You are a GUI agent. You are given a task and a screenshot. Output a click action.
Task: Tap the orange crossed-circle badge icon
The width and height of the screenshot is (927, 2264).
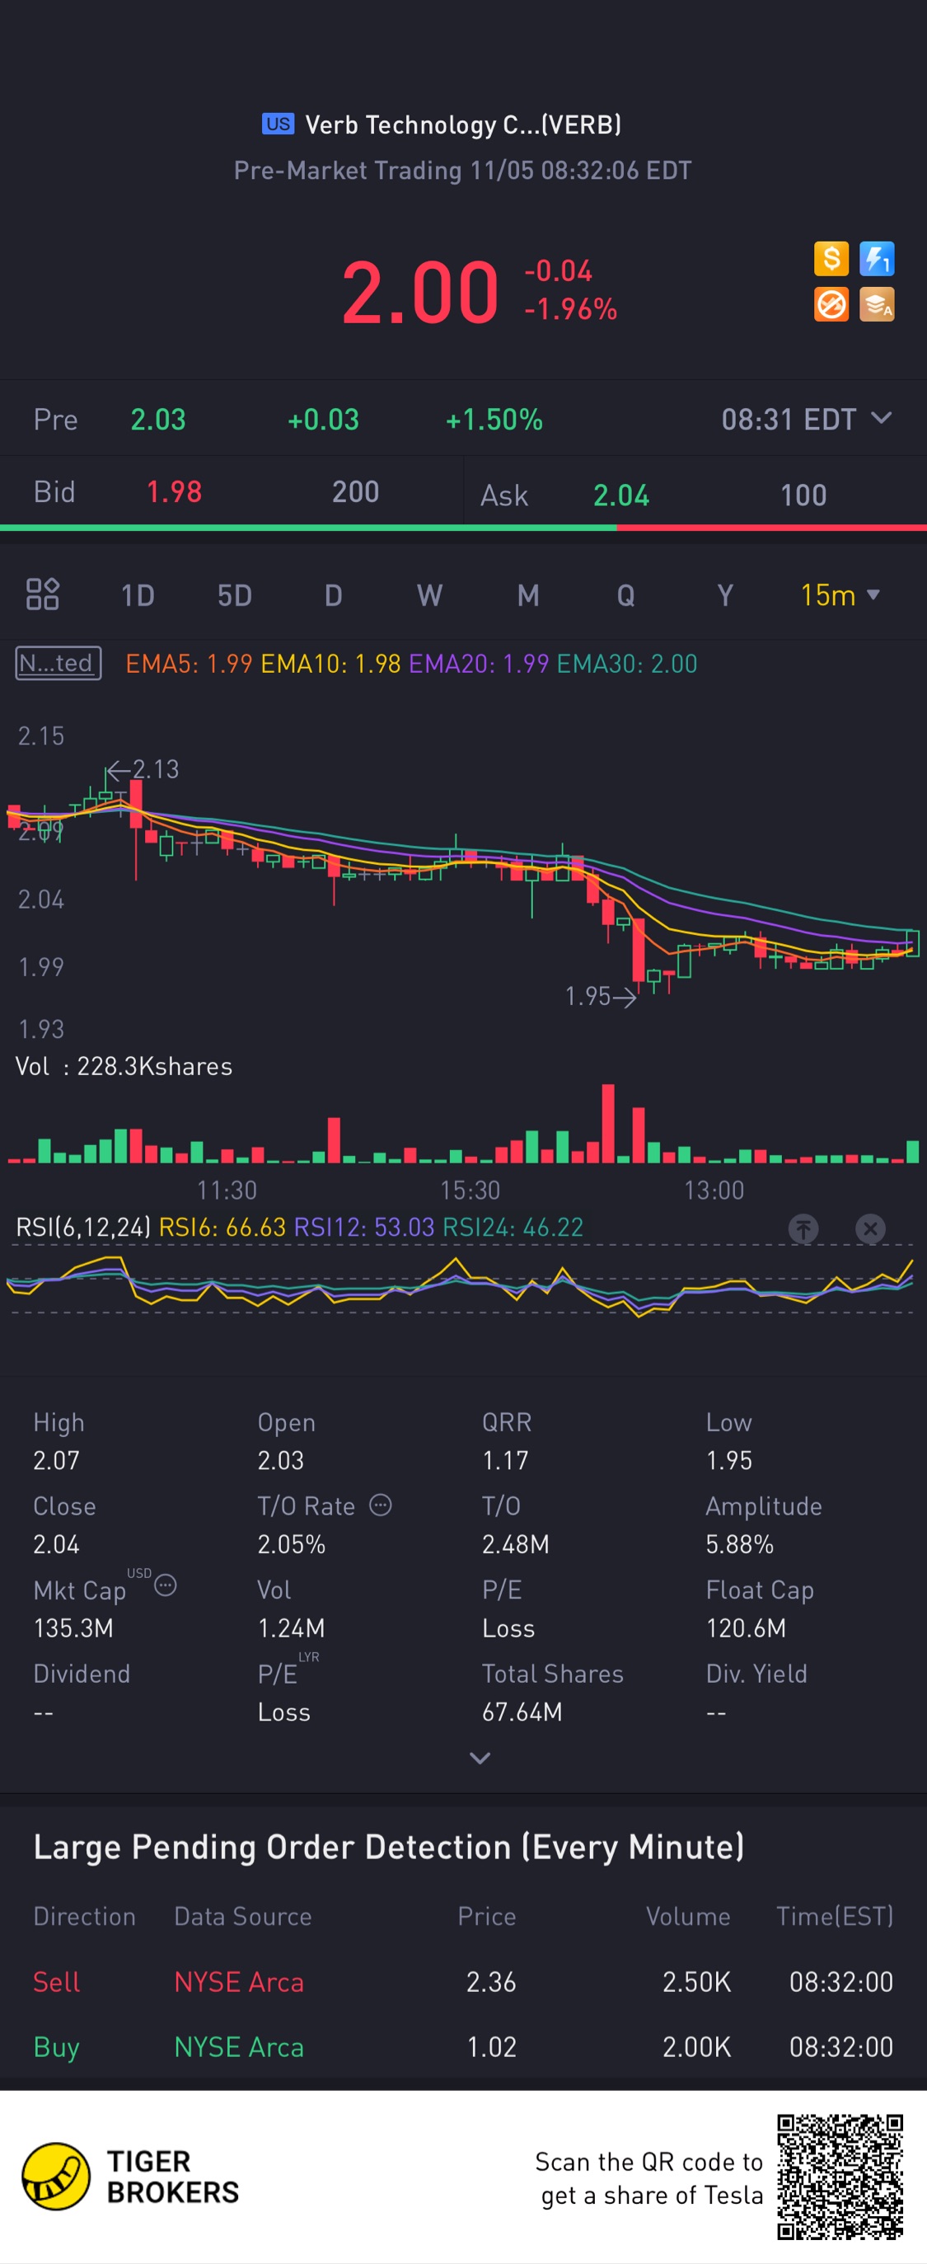point(831,304)
